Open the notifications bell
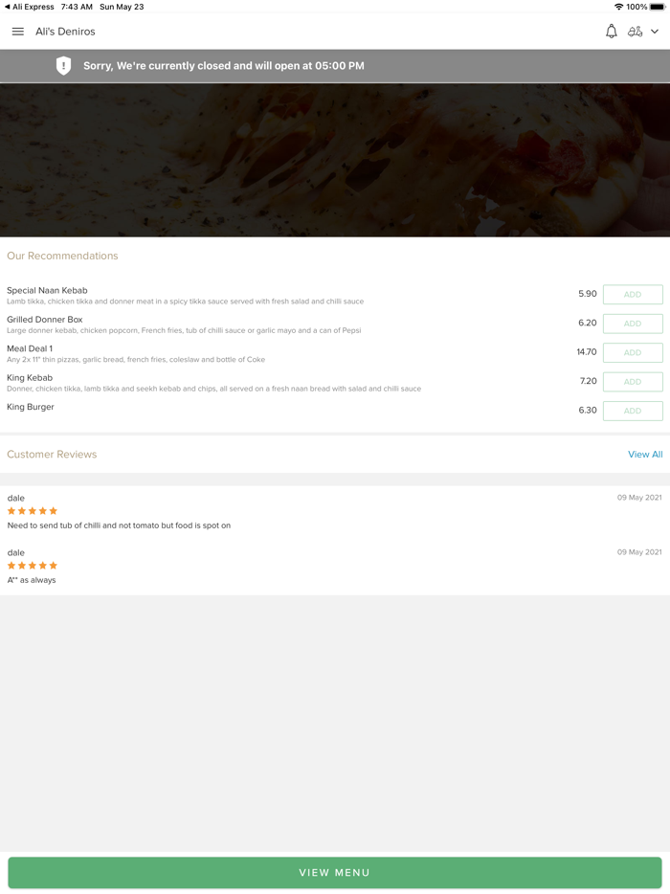The height and width of the screenshot is (894, 670). tap(611, 32)
